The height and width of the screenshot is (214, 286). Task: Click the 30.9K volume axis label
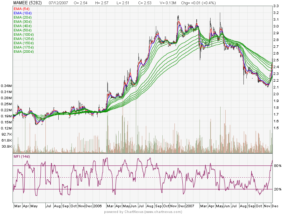pos(7,146)
